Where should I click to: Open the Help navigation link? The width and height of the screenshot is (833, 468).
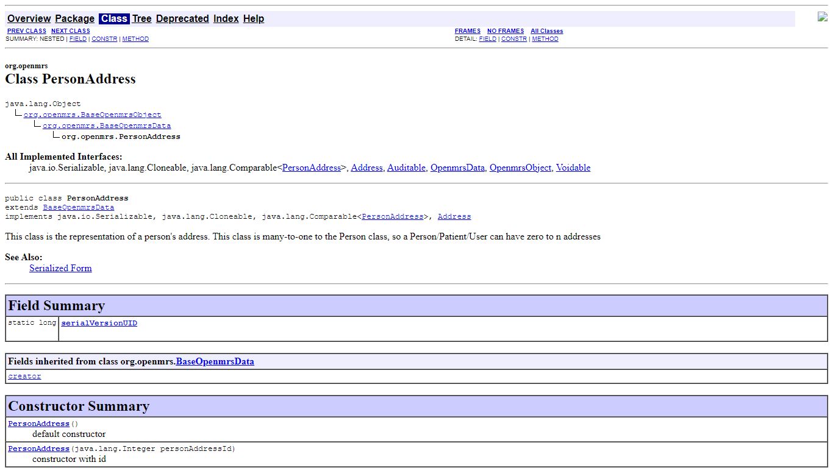pyautogui.click(x=254, y=19)
